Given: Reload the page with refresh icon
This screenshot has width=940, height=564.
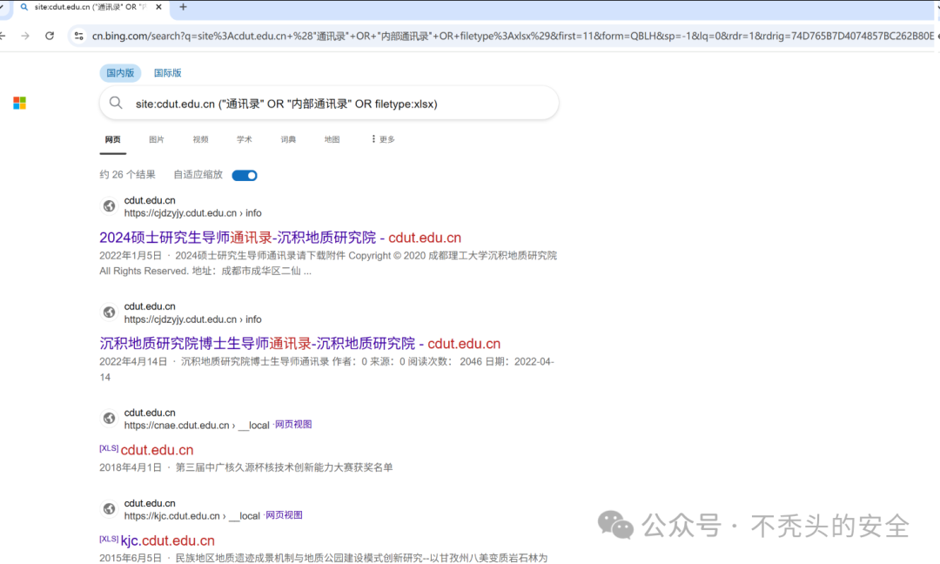Looking at the screenshot, I should pyautogui.click(x=50, y=36).
